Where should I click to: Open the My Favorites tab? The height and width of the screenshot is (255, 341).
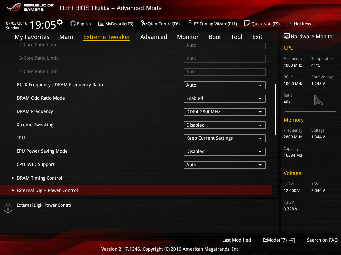coord(32,37)
